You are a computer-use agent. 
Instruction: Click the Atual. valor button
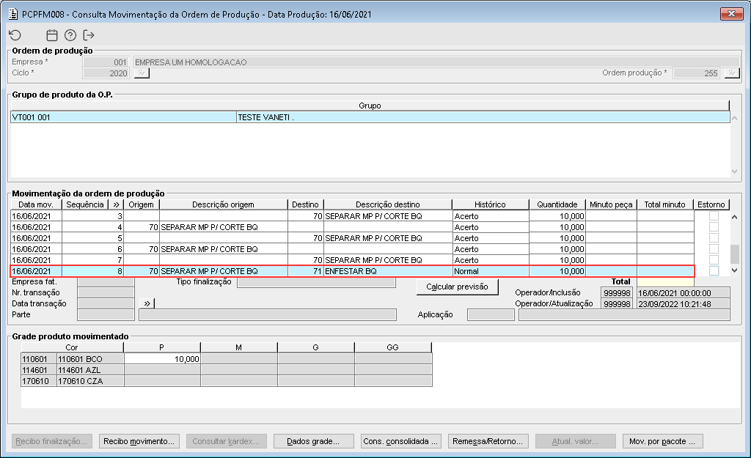coord(575,441)
